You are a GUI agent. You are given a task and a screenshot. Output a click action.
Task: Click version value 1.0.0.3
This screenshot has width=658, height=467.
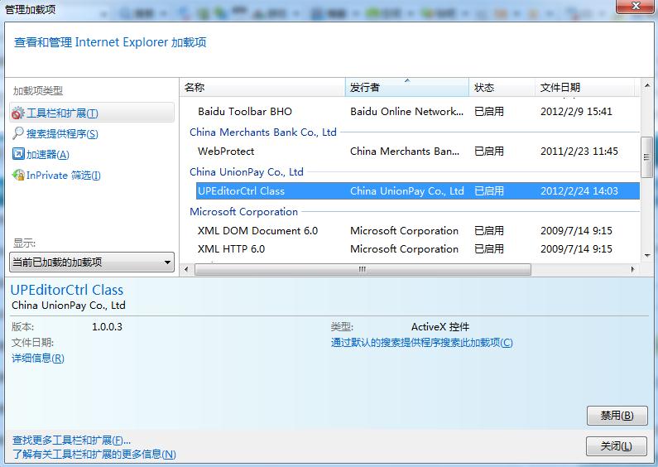coord(107,327)
